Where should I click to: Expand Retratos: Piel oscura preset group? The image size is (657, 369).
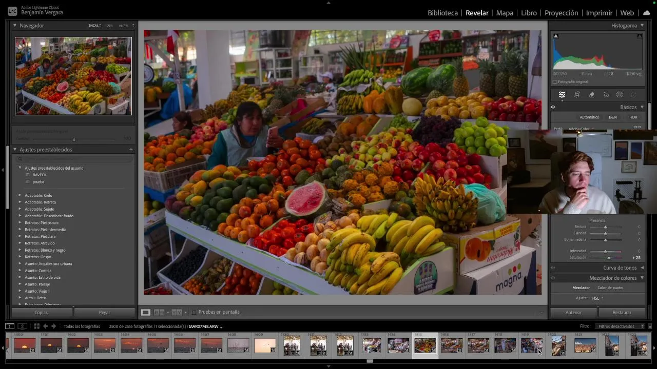pyautogui.click(x=20, y=223)
